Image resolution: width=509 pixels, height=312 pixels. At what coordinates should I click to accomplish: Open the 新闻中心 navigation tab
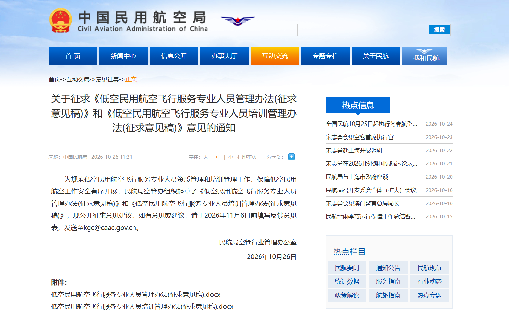(123, 56)
